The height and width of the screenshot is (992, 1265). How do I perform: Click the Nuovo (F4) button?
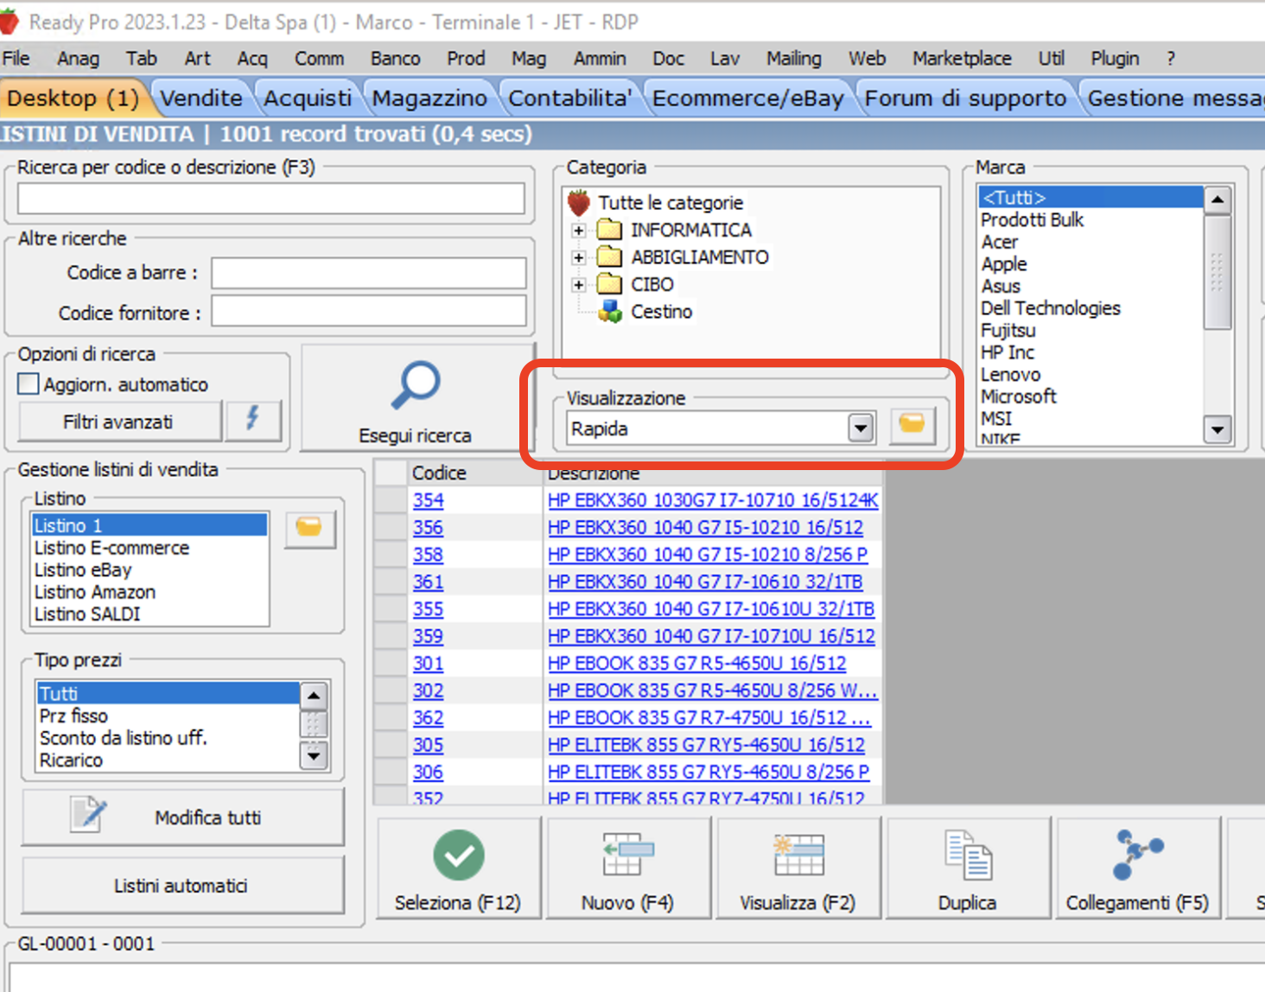pyautogui.click(x=628, y=868)
